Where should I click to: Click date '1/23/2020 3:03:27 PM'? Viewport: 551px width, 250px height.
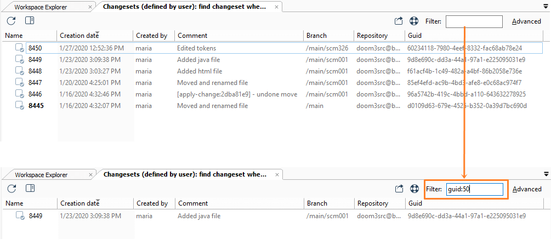(90, 71)
